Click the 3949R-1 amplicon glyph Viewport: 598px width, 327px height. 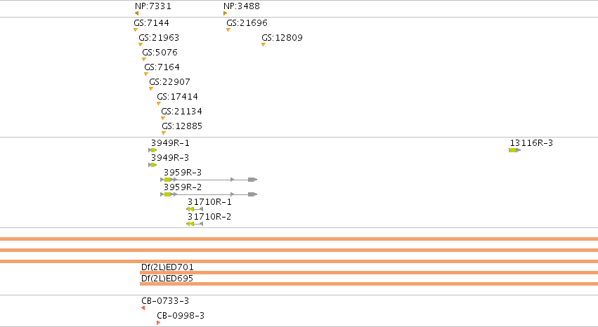(x=152, y=150)
